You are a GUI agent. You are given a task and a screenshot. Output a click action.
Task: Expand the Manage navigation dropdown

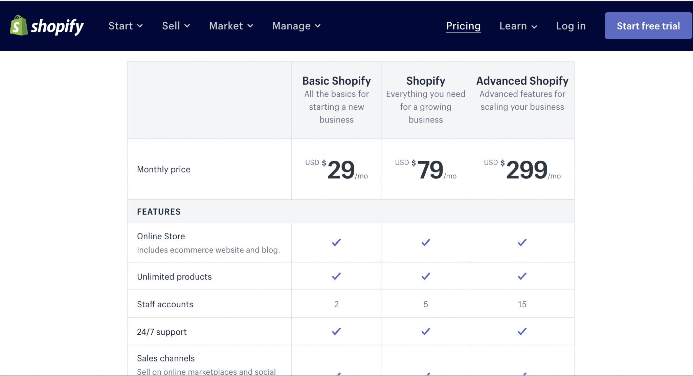[x=296, y=26]
